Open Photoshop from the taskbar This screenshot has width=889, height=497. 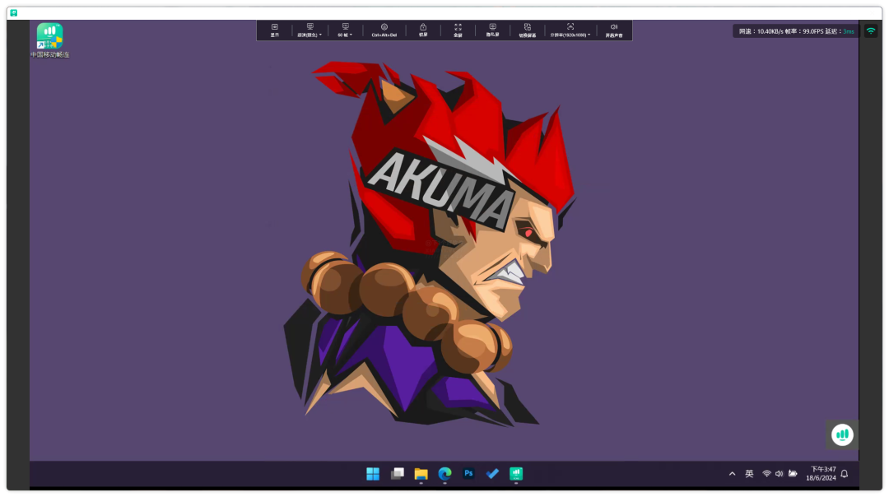coord(468,473)
